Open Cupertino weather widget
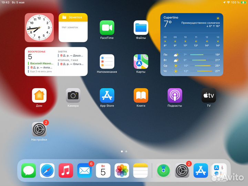Image resolution: width=248 pixels, height=186 pixels. tap(192, 44)
